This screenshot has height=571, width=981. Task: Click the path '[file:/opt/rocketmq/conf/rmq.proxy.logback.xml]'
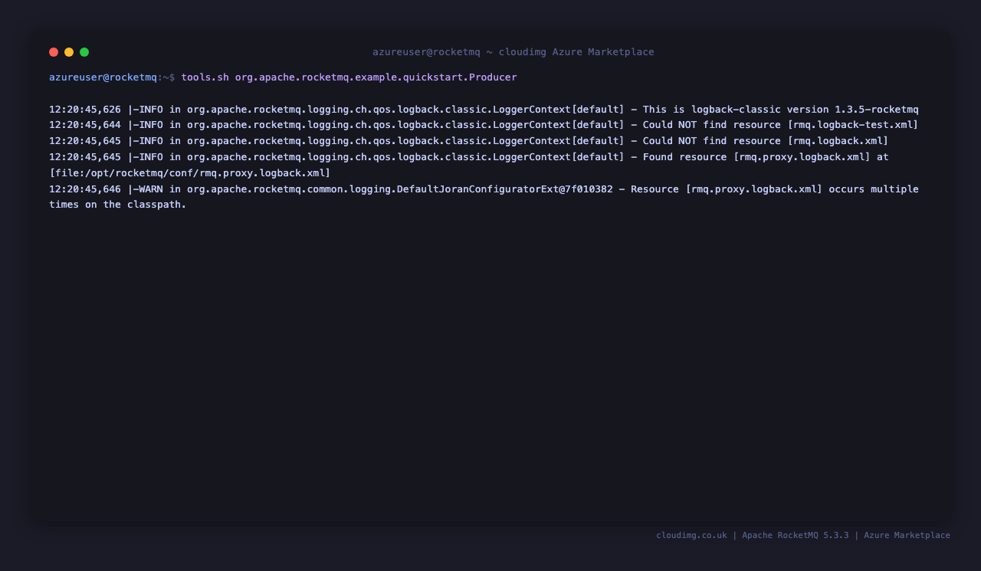point(190,173)
